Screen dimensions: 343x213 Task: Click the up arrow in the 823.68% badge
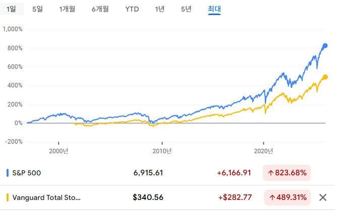click(x=271, y=173)
